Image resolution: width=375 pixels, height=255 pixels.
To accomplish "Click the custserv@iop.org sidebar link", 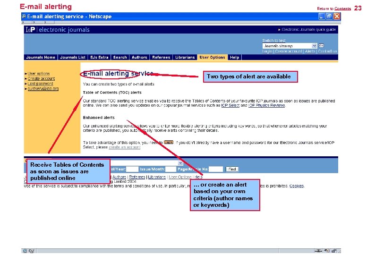I will coord(43,88).
